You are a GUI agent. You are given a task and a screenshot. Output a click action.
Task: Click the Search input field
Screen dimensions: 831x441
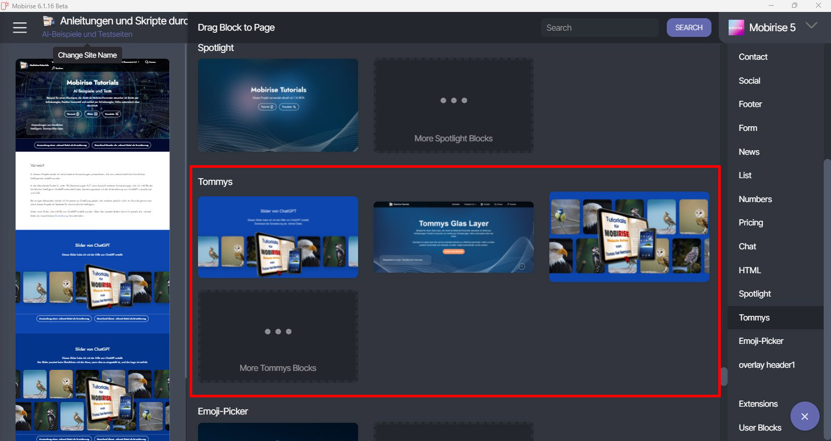(x=600, y=28)
